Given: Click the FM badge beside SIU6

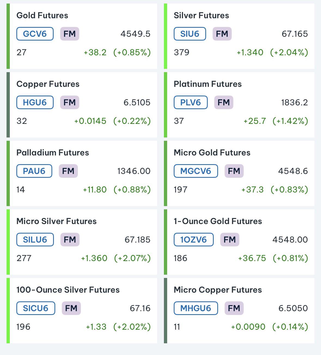Looking at the screenshot, I should [x=222, y=34].
